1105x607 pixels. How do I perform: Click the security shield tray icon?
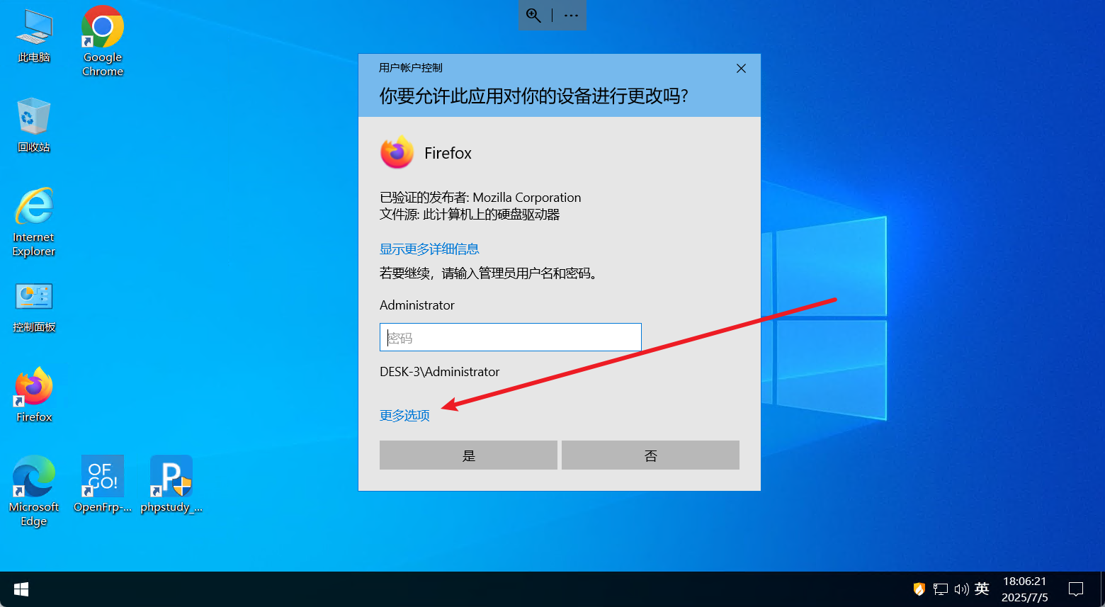pyautogui.click(x=919, y=589)
